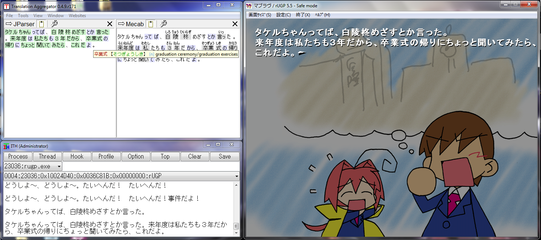
Task: Click the rUGP game window title icon
Action: click(x=249, y=6)
